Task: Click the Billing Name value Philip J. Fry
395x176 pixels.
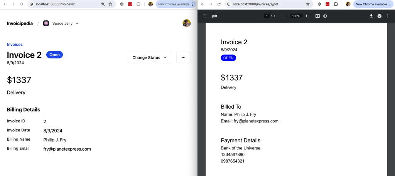Action: click(55, 140)
